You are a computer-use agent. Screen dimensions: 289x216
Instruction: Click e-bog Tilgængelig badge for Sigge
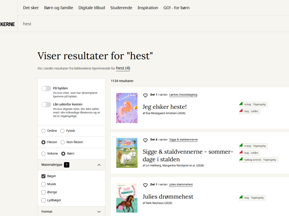tap(253, 146)
